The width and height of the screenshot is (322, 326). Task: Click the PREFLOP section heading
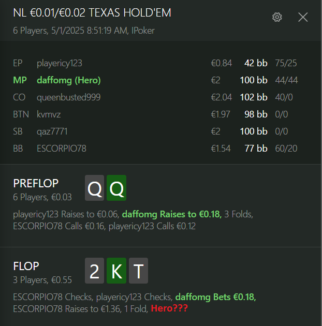pos(36,183)
